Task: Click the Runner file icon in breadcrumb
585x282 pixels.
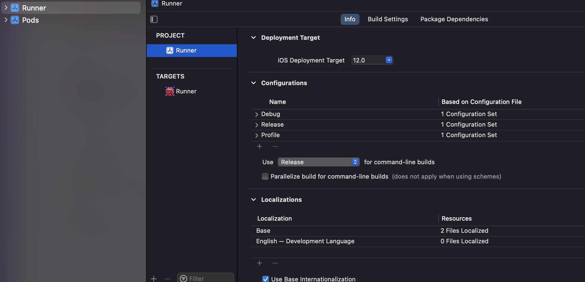Action: coord(155,3)
